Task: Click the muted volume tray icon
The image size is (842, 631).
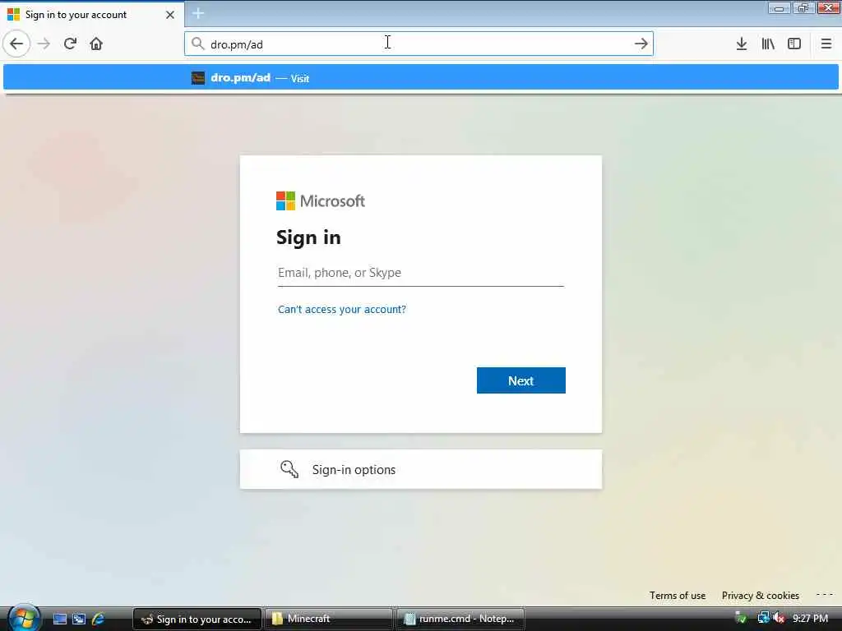Action: tap(779, 618)
